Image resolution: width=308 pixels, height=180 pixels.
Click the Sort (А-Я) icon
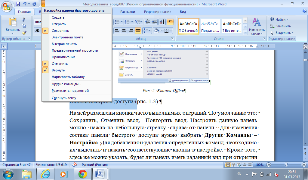(162, 22)
